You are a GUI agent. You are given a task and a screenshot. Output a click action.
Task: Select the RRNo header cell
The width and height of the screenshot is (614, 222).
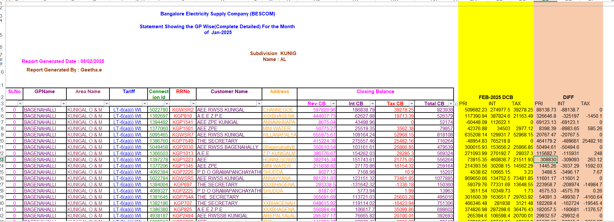pos(183,94)
